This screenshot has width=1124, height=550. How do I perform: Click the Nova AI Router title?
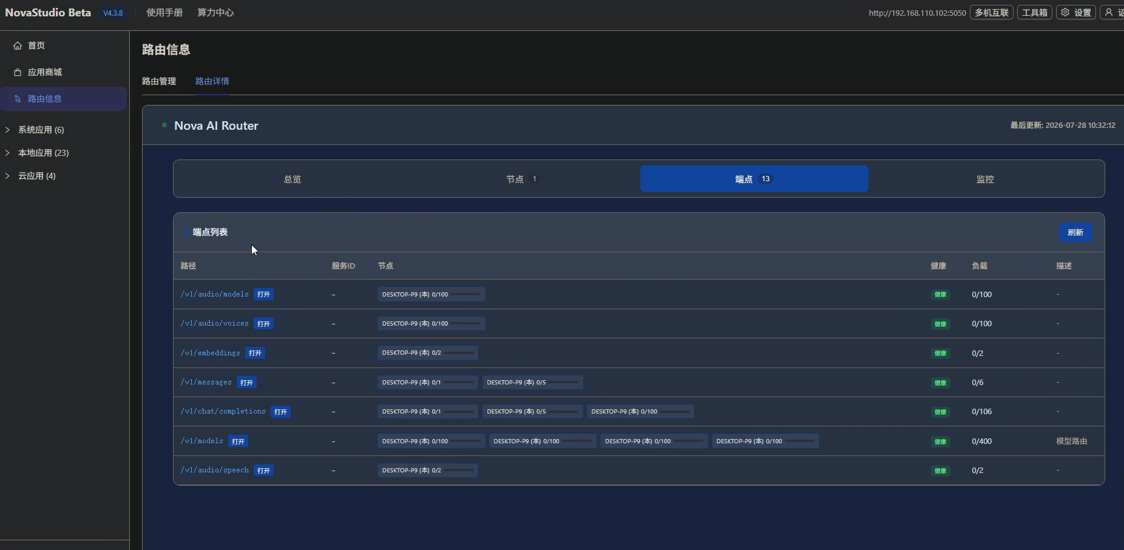pyautogui.click(x=216, y=126)
